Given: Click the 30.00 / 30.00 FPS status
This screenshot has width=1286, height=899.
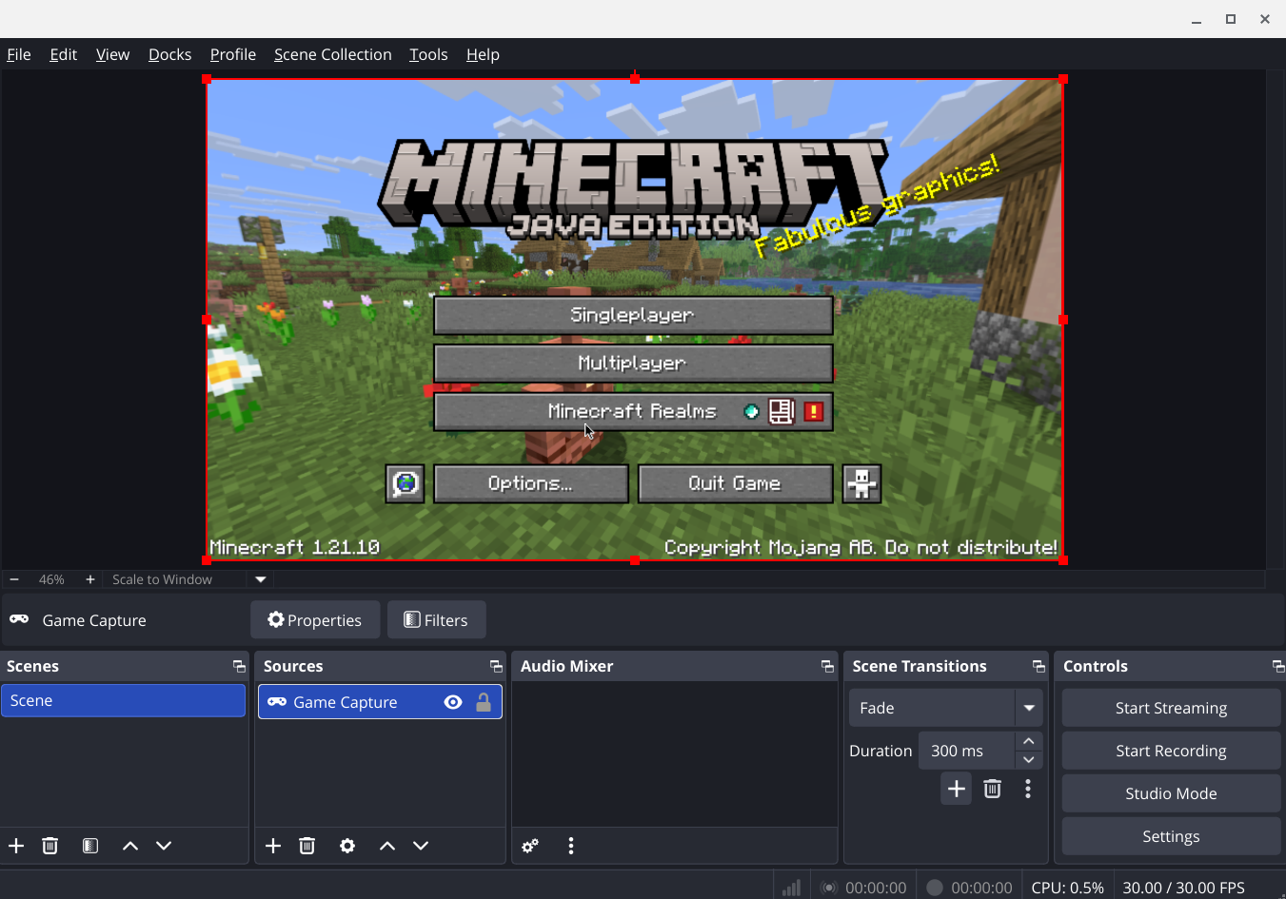Looking at the screenshot, I should (1184, 888).
